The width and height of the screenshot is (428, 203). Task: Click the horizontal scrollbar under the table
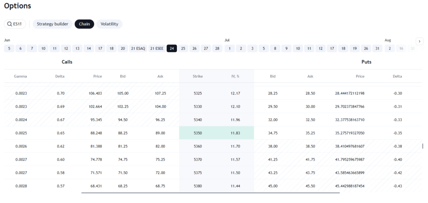tap(211, 193)
